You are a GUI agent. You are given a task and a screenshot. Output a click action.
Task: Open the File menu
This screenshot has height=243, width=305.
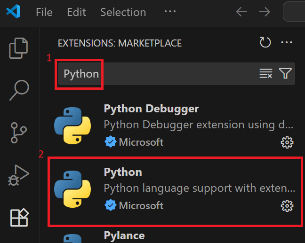44,12
